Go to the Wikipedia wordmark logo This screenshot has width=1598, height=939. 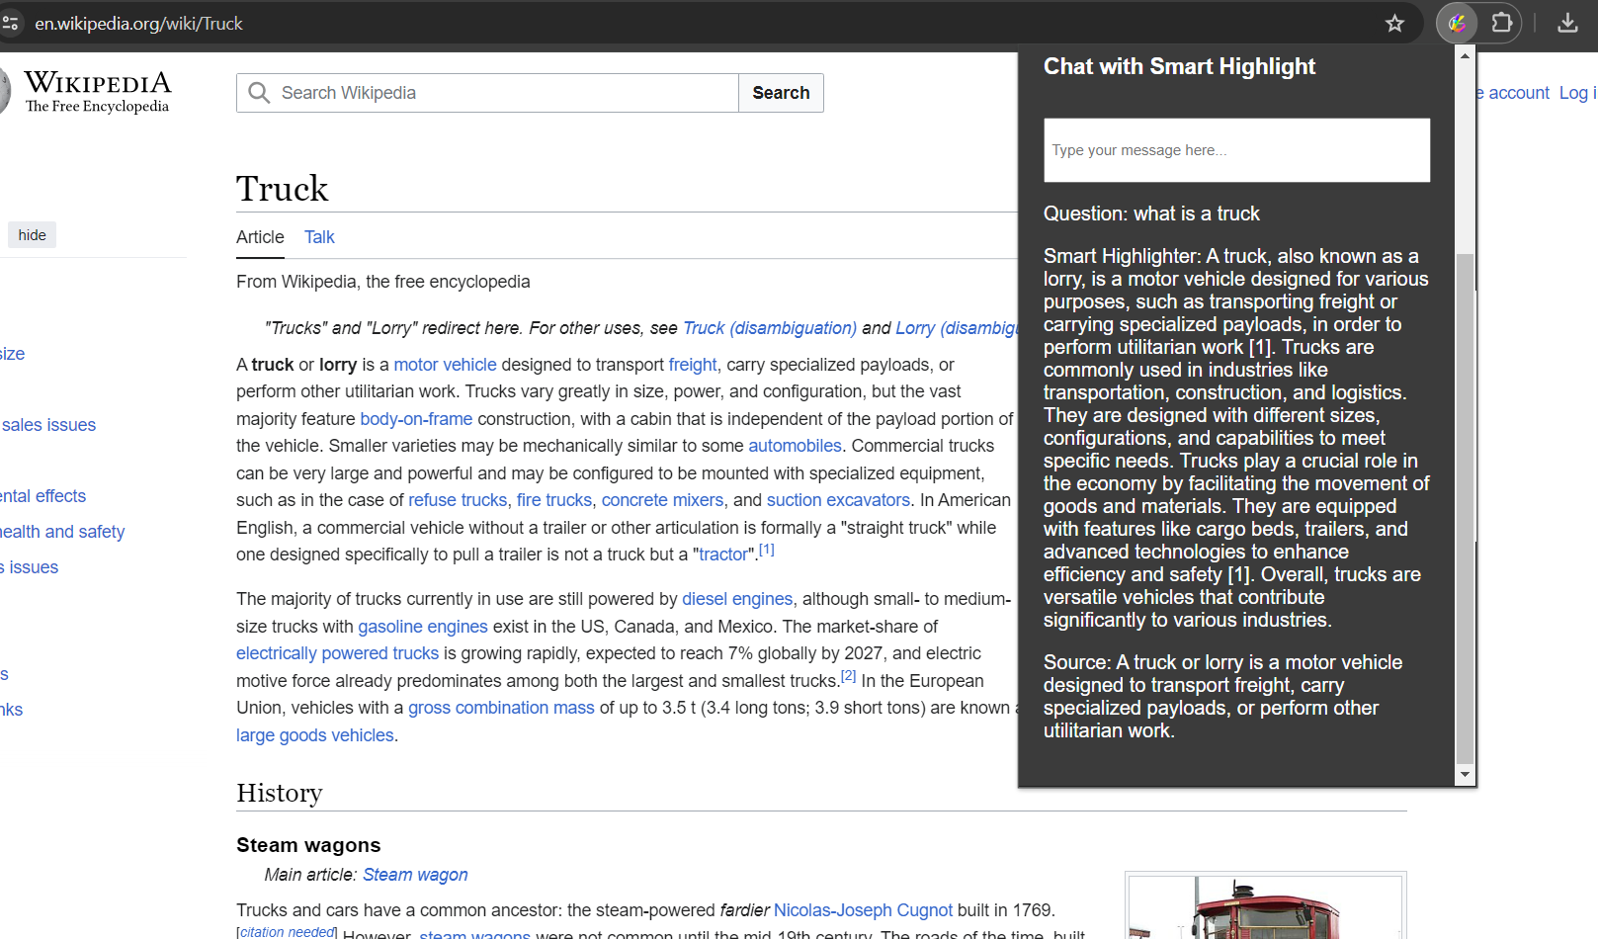[97, 92]
